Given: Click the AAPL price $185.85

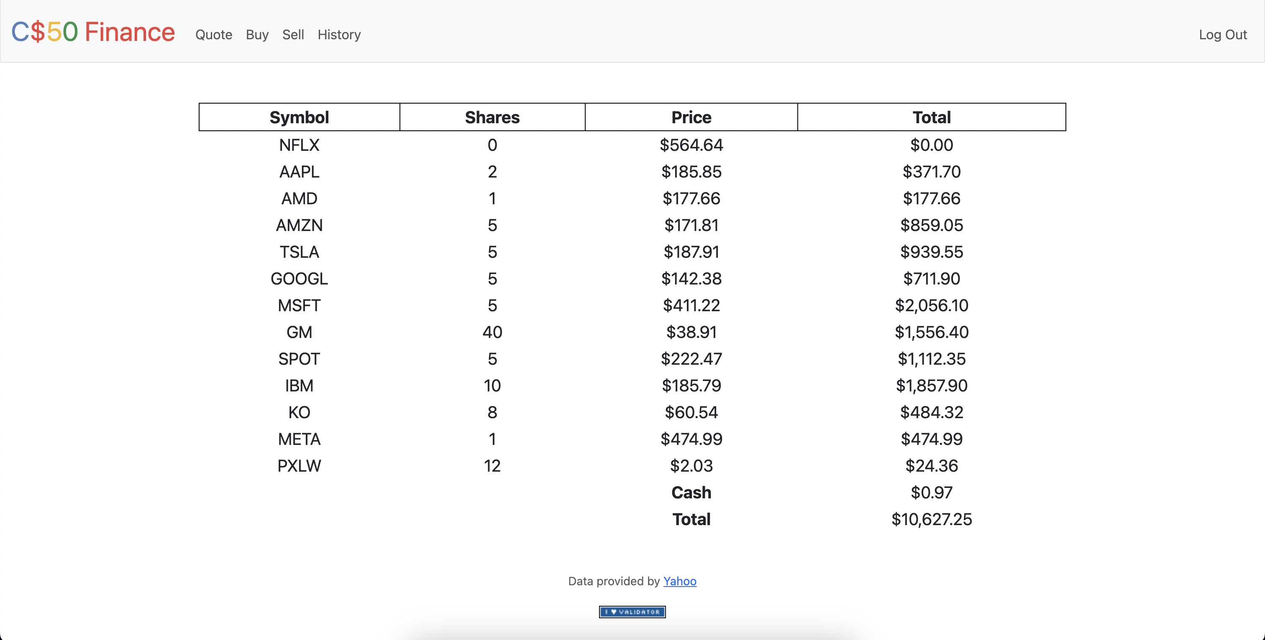Looking at the screenshot, I should [691, 172].
